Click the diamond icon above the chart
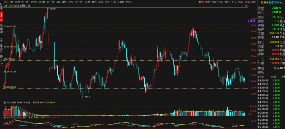This screenshot has width=285, height=129. click(x=242, y=6)
